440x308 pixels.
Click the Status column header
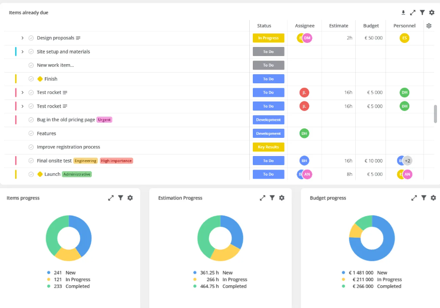[x=264, y=26]
